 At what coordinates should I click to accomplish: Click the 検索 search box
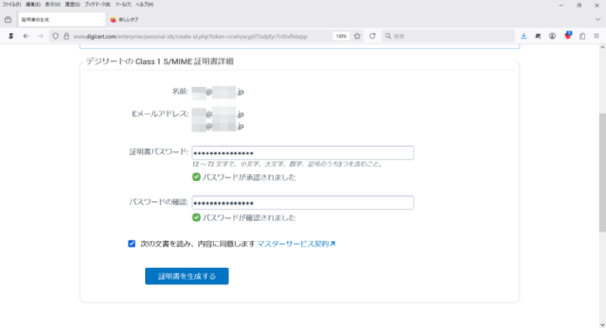(x=448, y=36)
